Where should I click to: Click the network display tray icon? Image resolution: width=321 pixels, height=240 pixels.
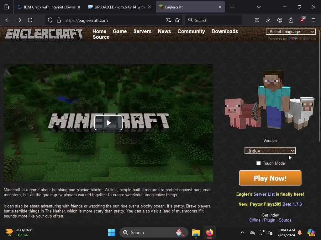pos(262,232)
